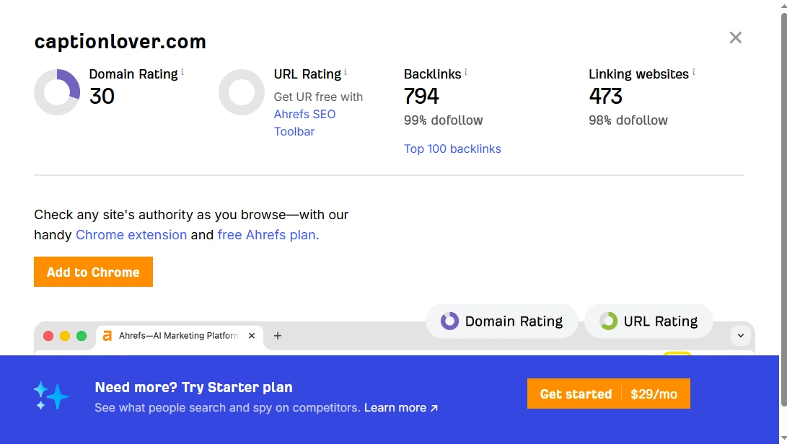787x444 pixels.
Task: Open the Backlinks info tooltip icon
Action: pos(467,70)
